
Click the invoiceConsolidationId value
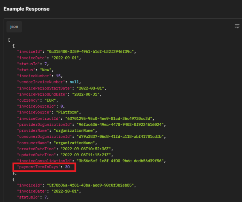120,161
